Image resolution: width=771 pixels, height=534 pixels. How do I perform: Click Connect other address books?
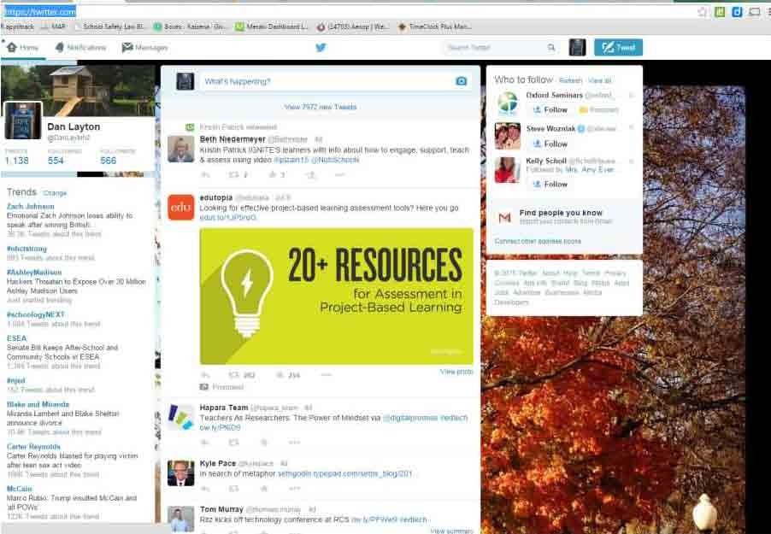click(538, 242)
